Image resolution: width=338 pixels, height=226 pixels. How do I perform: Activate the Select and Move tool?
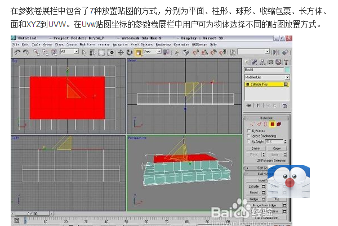tap(121, 52)
